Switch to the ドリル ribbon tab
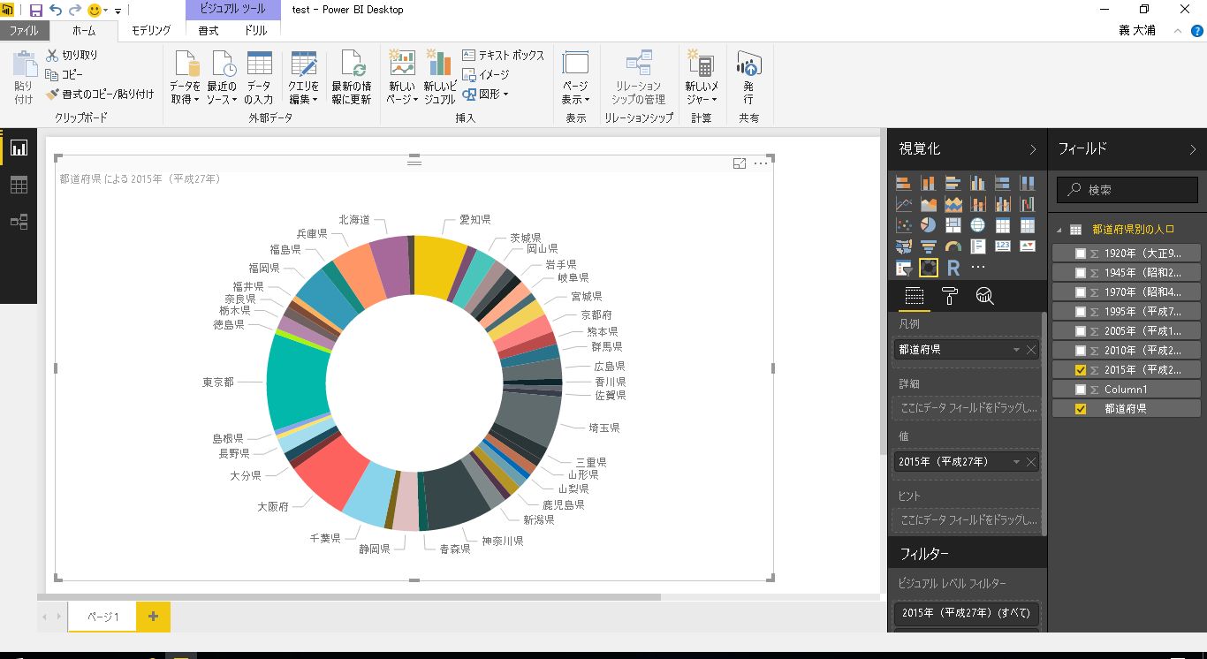This screenshot has width=1207, height=659. pos(256,31)
